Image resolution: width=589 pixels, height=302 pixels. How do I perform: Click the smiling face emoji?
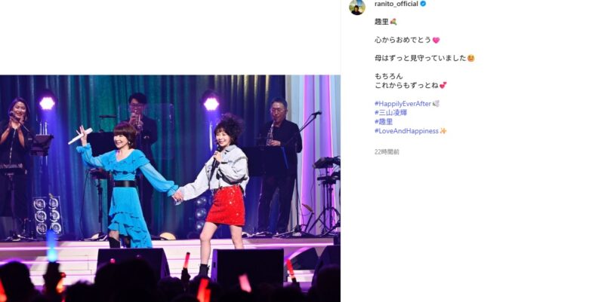tap(470, 58)
